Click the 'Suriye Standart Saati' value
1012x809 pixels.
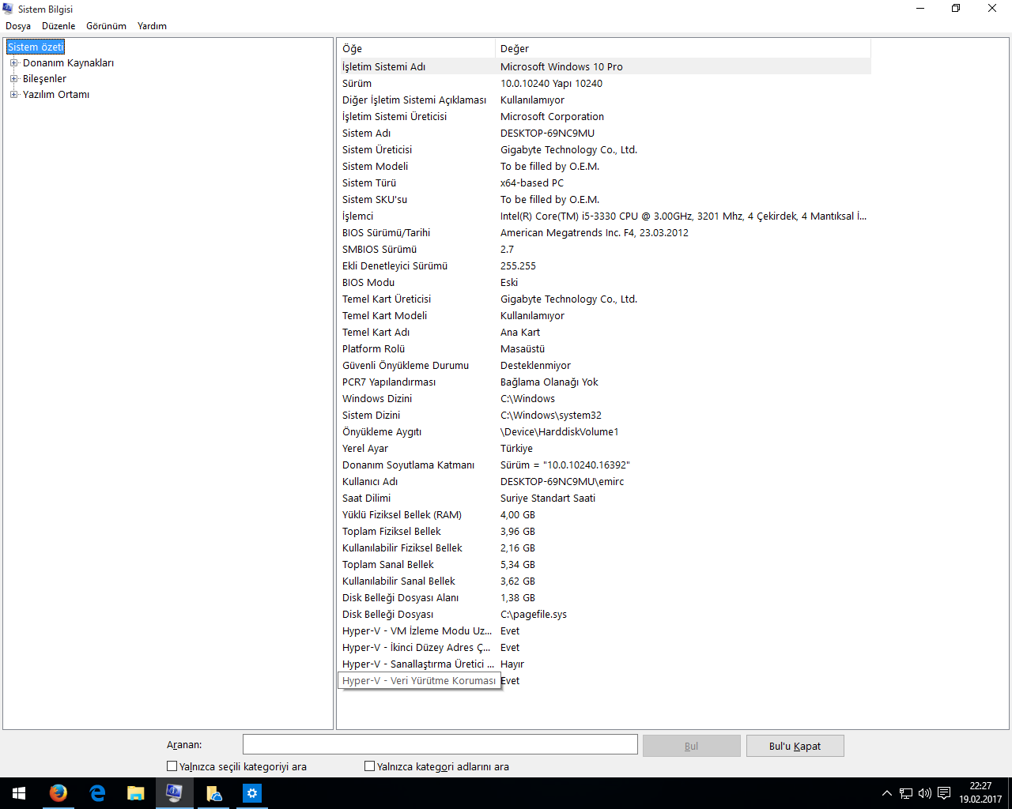548,499
